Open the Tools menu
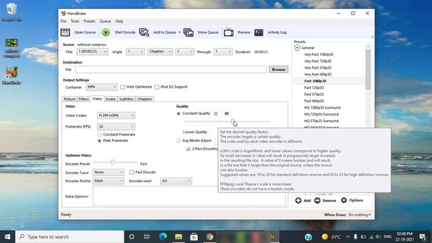 pos(75,21)
